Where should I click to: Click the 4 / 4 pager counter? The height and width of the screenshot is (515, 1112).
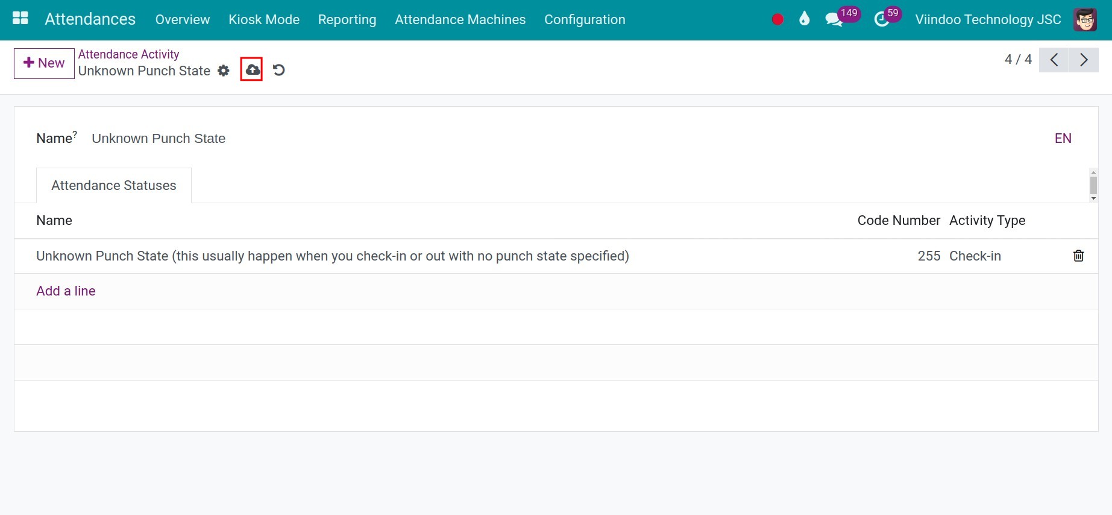tap(1018, 59)
